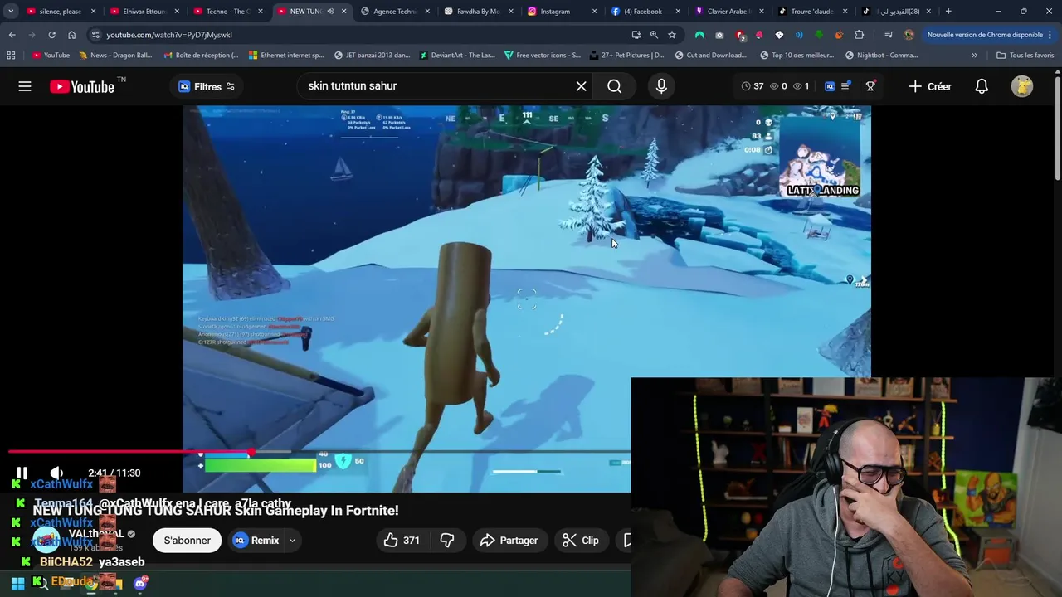Click the blue IQ square in masthead
This screenshot has height=597, width=1062.
(830, 86)
